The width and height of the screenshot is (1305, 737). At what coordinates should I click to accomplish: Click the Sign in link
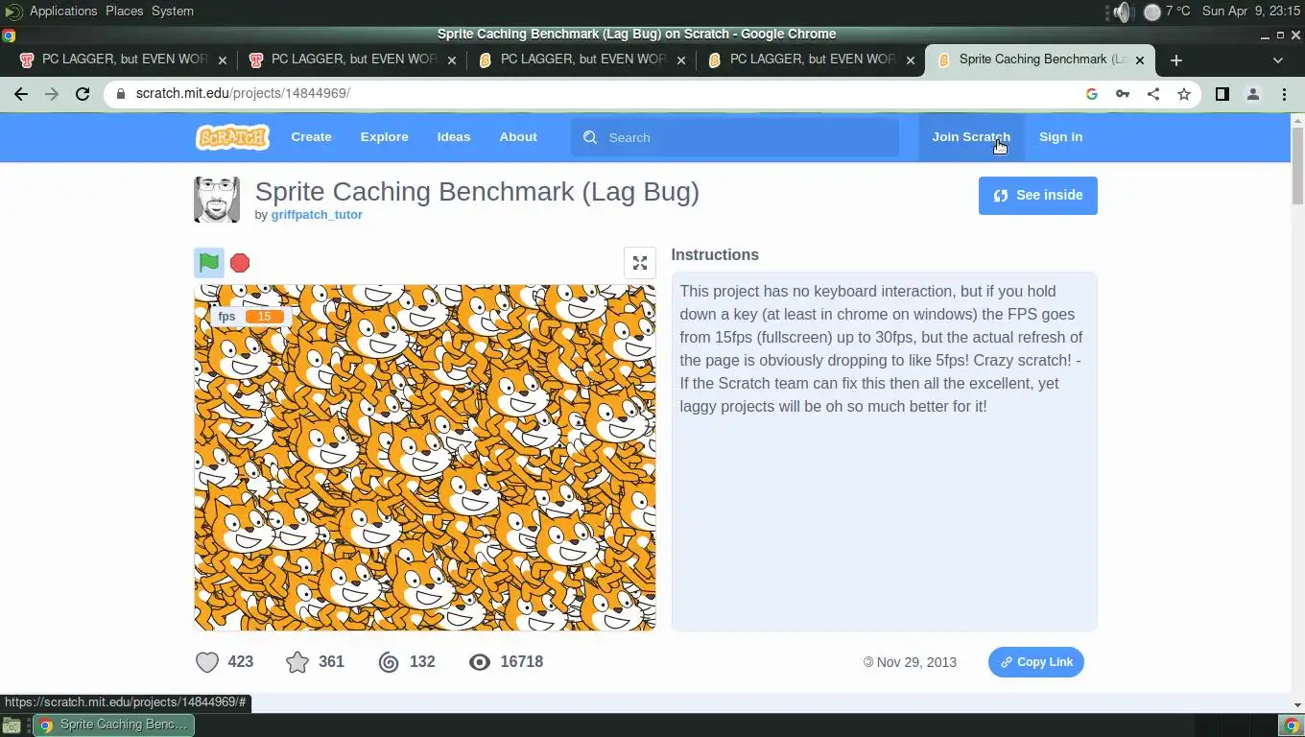pos(1060,137)
